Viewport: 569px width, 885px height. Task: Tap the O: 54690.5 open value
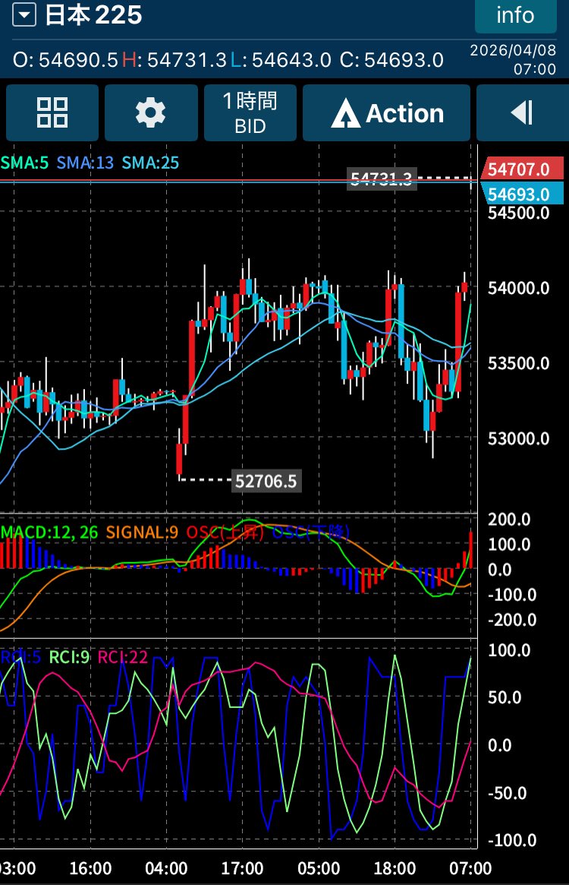click(65, 60)
